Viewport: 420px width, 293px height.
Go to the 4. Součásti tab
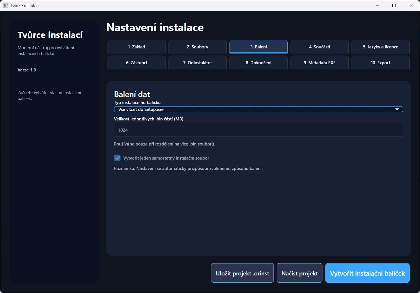[320, 47]
